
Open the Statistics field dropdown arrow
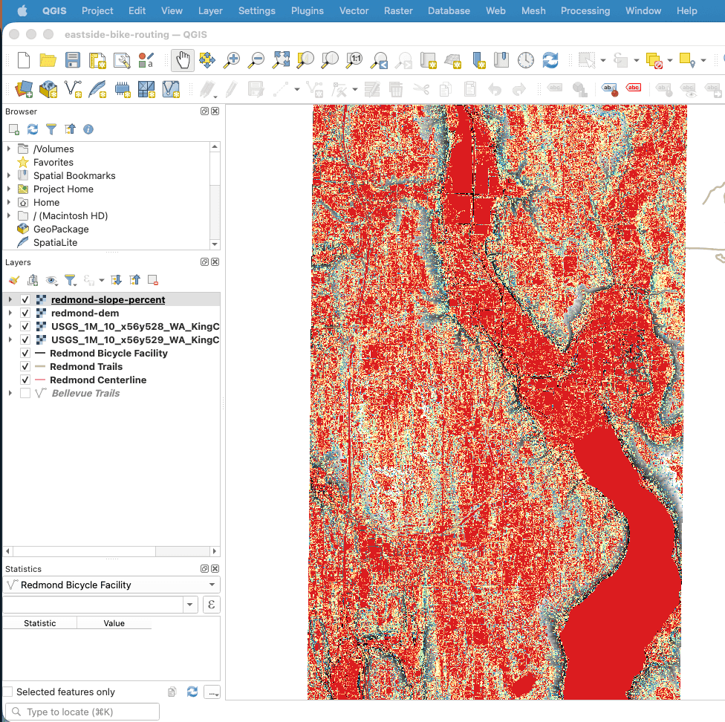[x=190, y=605]
